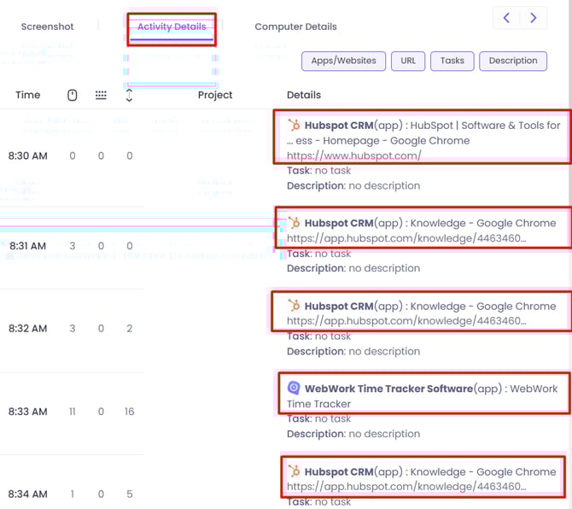Toggle the URL filter chip
The width and height of the screenshot is (572, 509).
point(408,61)
